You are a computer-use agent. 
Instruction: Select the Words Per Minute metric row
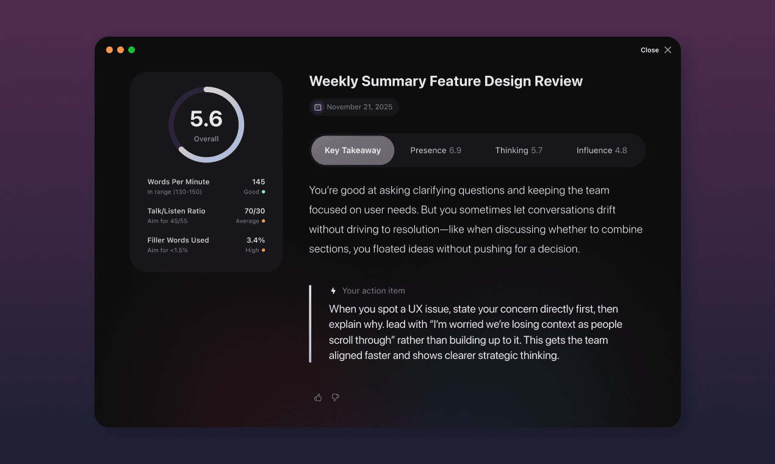coord(206,186)
